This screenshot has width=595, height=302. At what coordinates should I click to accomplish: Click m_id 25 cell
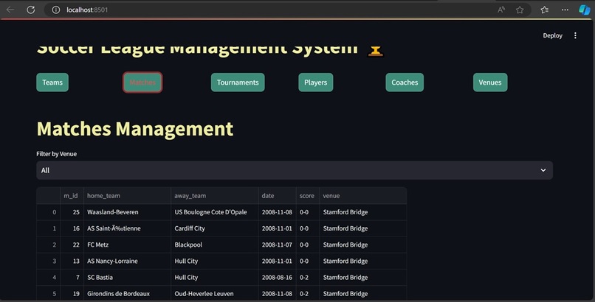[72, 212]
